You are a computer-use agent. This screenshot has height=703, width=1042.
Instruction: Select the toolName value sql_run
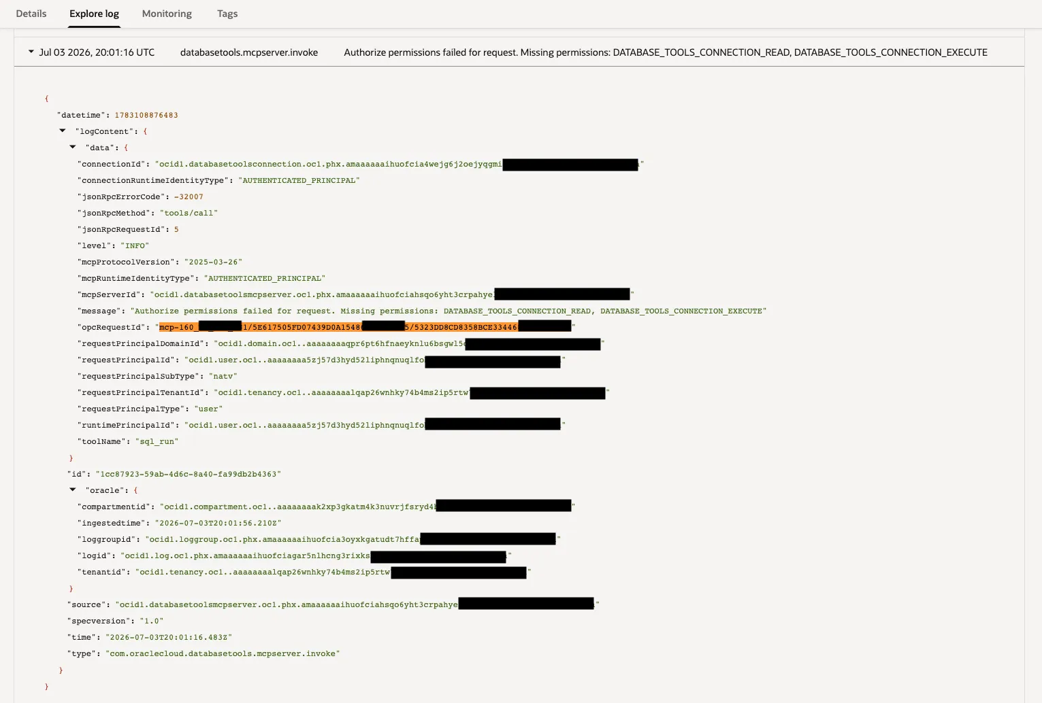click(157, 441)
